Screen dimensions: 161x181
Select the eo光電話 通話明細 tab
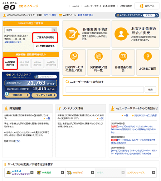tap(10, 64)
